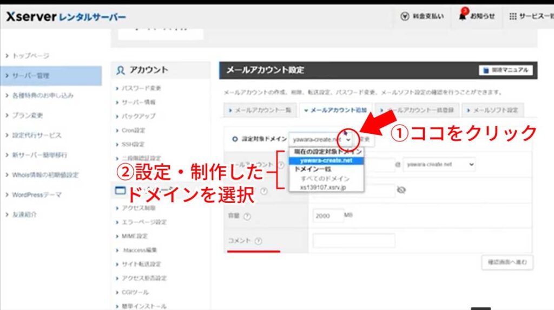Toggle password visibility eye icon

tap(401, 190)
